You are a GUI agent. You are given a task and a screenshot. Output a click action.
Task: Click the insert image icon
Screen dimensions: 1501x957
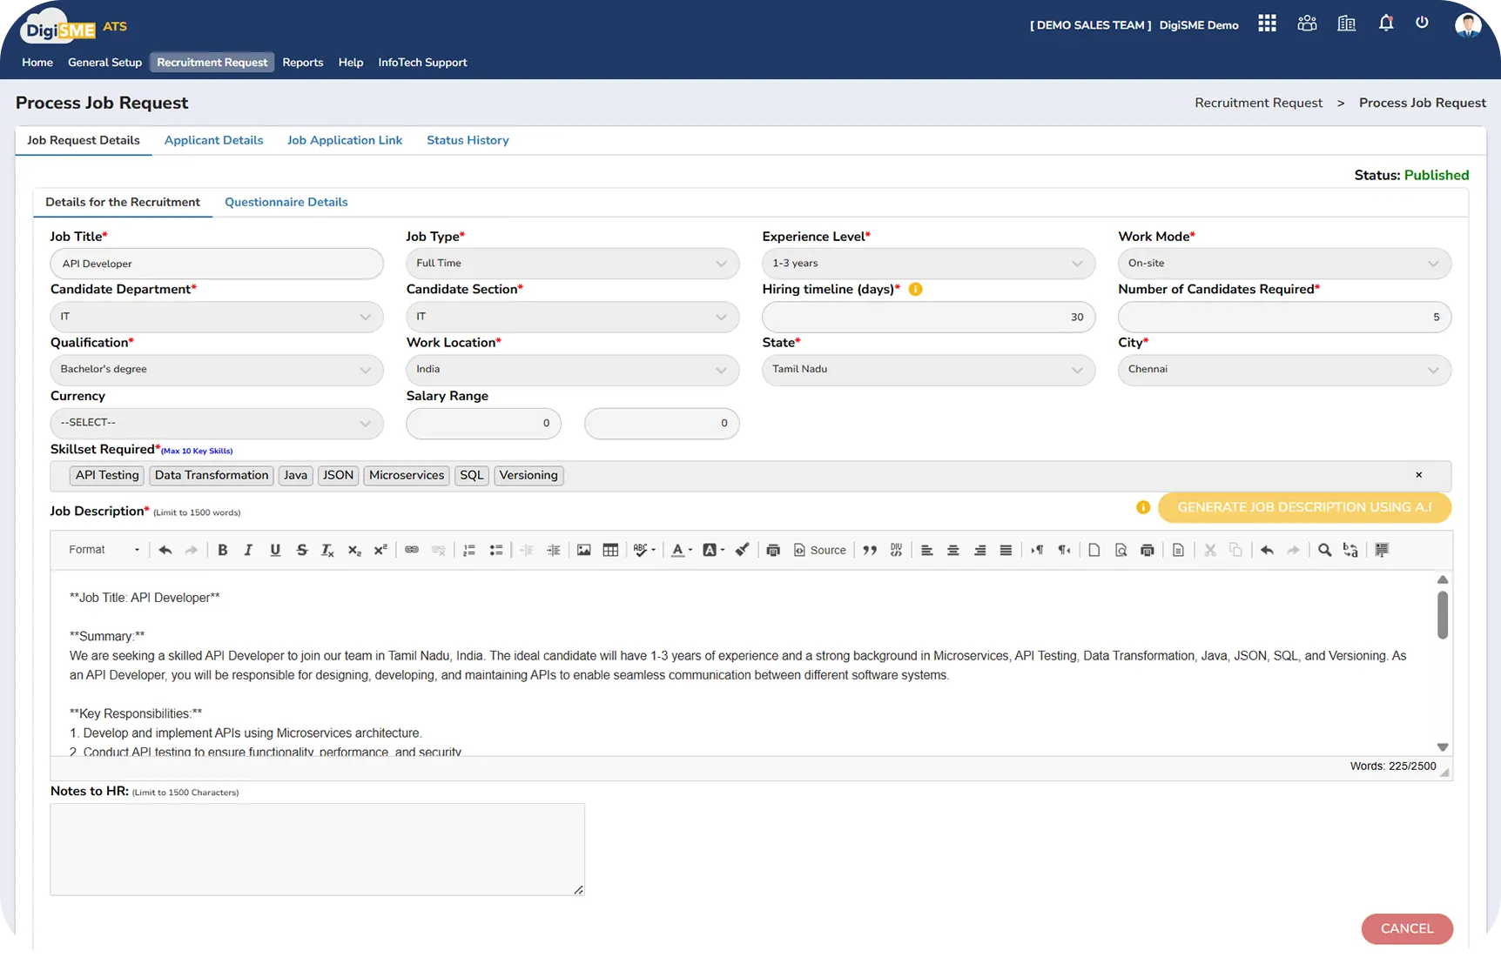click(x=584, y=550)
